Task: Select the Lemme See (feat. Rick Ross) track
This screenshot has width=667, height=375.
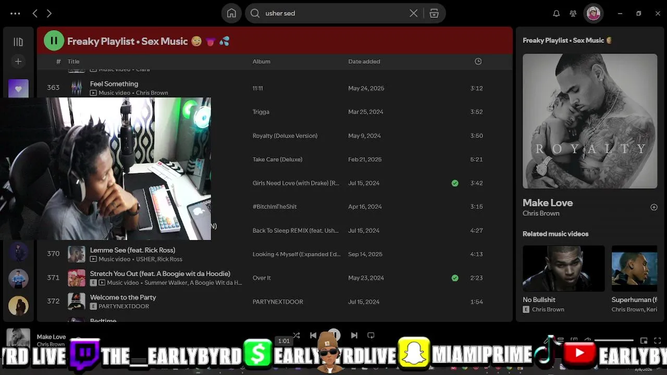Action: point(132,250)
